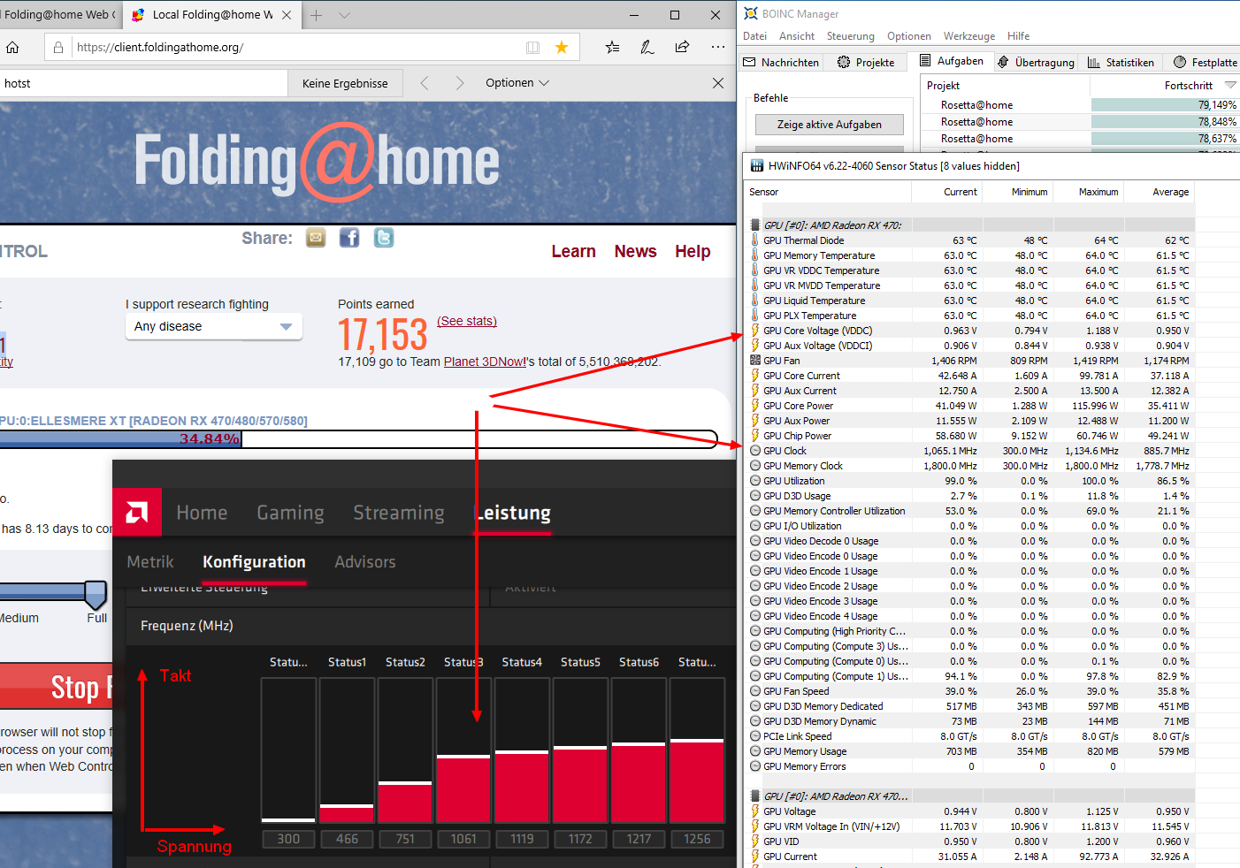Go to next find result

[x=459, y=83]
